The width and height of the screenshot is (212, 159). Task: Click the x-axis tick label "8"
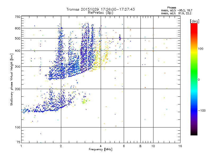[140, 146]
